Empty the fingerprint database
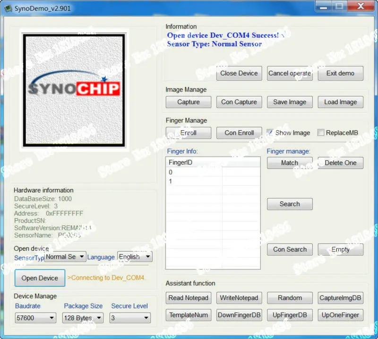Screen dimensions: 378x339 pos(340,249)
